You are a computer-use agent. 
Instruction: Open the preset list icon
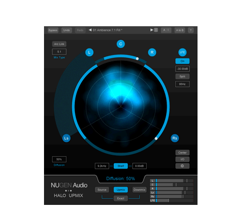[x=156, y=30]
